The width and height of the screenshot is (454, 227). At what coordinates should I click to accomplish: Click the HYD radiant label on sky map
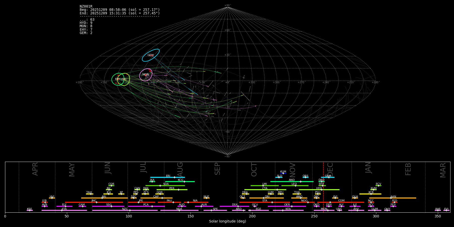point(123,79)
